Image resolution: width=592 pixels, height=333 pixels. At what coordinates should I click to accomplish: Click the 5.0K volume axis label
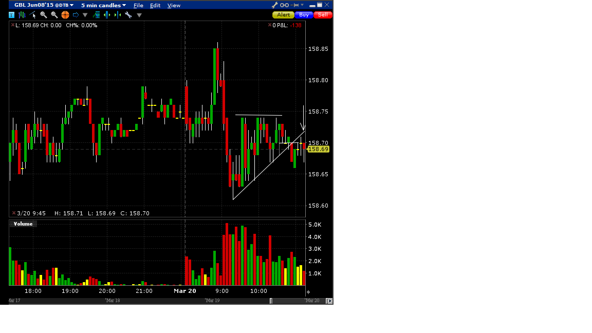coord(315,225)
